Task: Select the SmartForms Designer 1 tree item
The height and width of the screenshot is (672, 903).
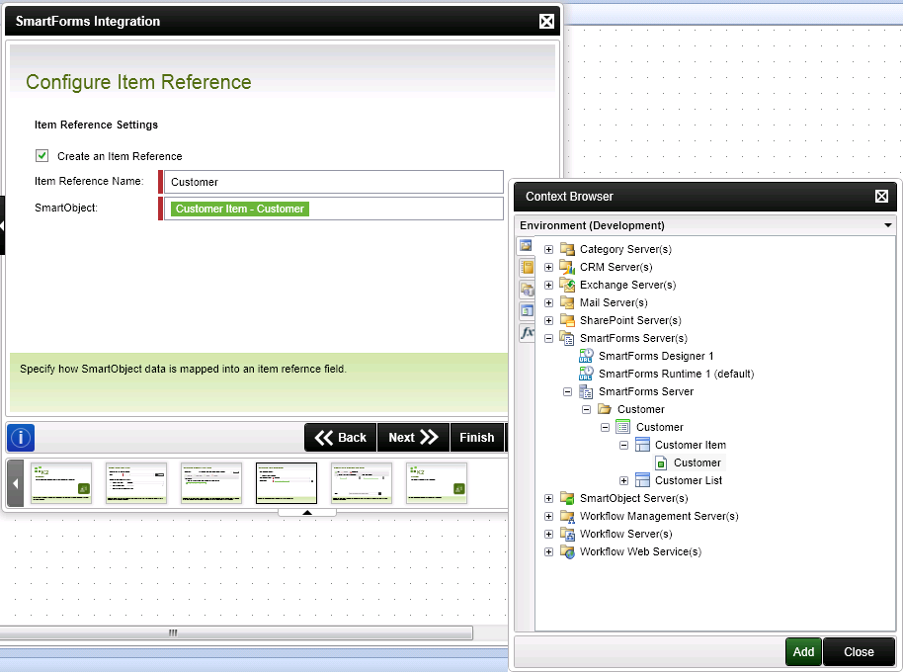Action: tap(656, 356)
